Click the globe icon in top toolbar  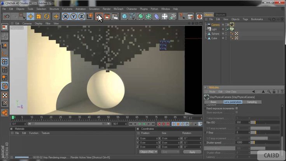(x=199, y=16)
